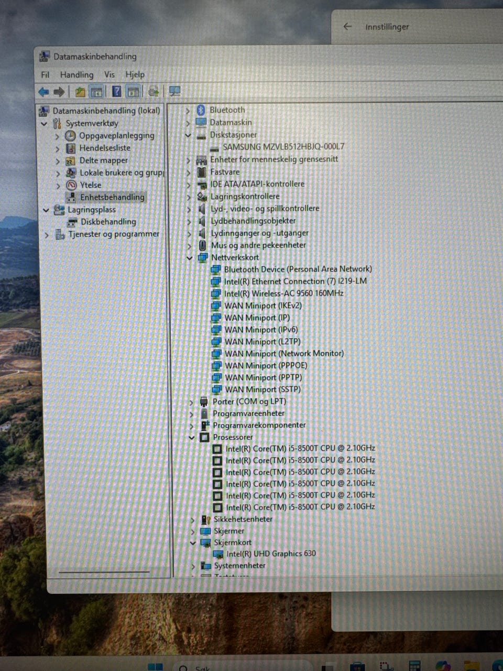Open the Hjelp menu
503x671 pixels.
click(135, 74)
